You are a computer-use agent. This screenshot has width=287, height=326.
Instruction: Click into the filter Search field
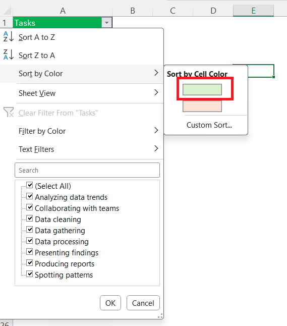coord(87,170)
